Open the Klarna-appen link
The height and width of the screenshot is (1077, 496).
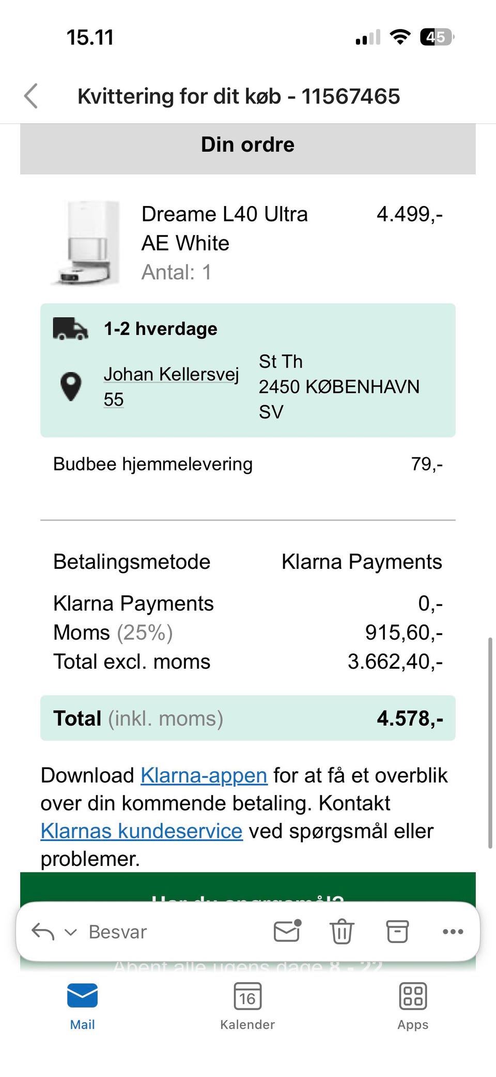click(204, 775)
